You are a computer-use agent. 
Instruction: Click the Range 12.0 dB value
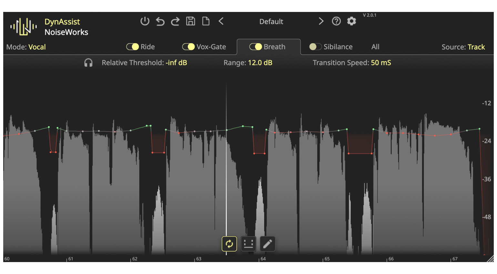260,63
